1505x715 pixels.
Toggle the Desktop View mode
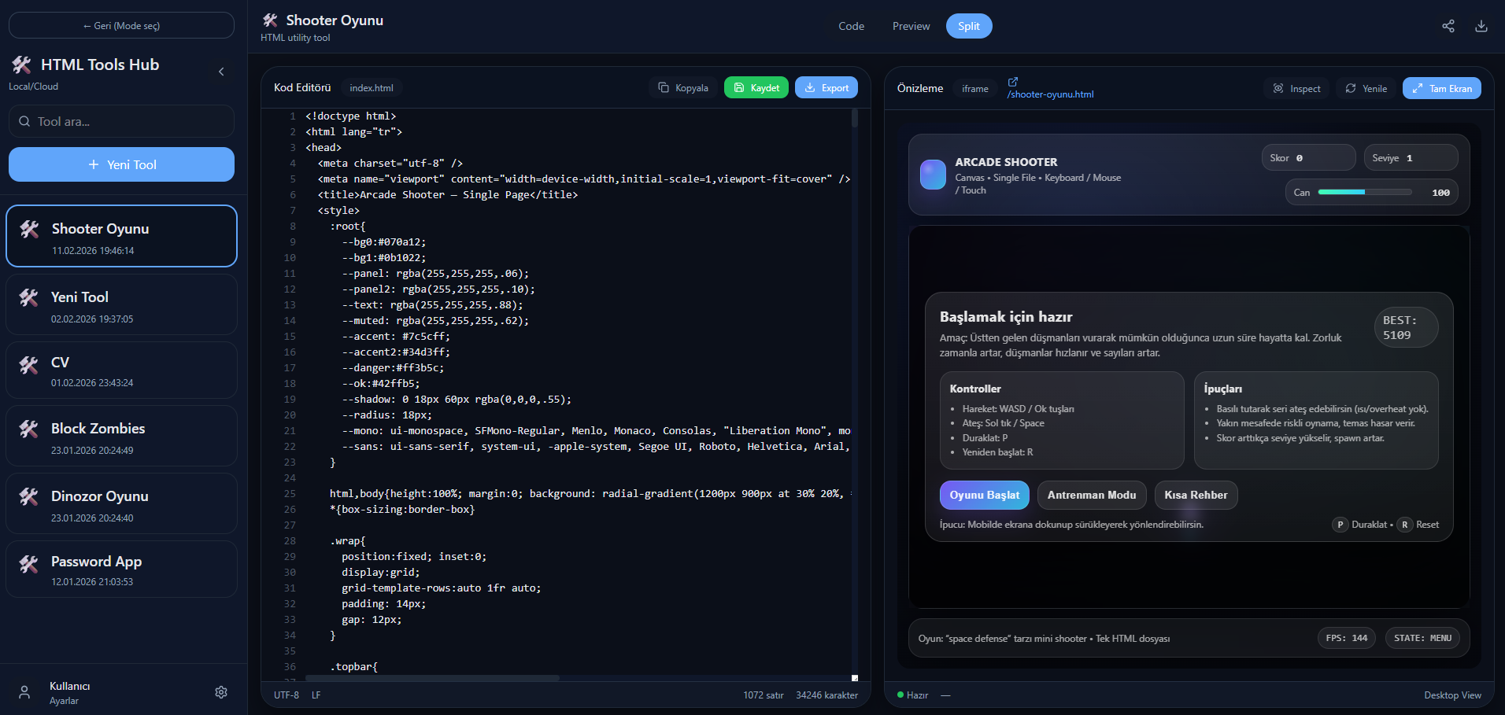tap(1451, 695)
